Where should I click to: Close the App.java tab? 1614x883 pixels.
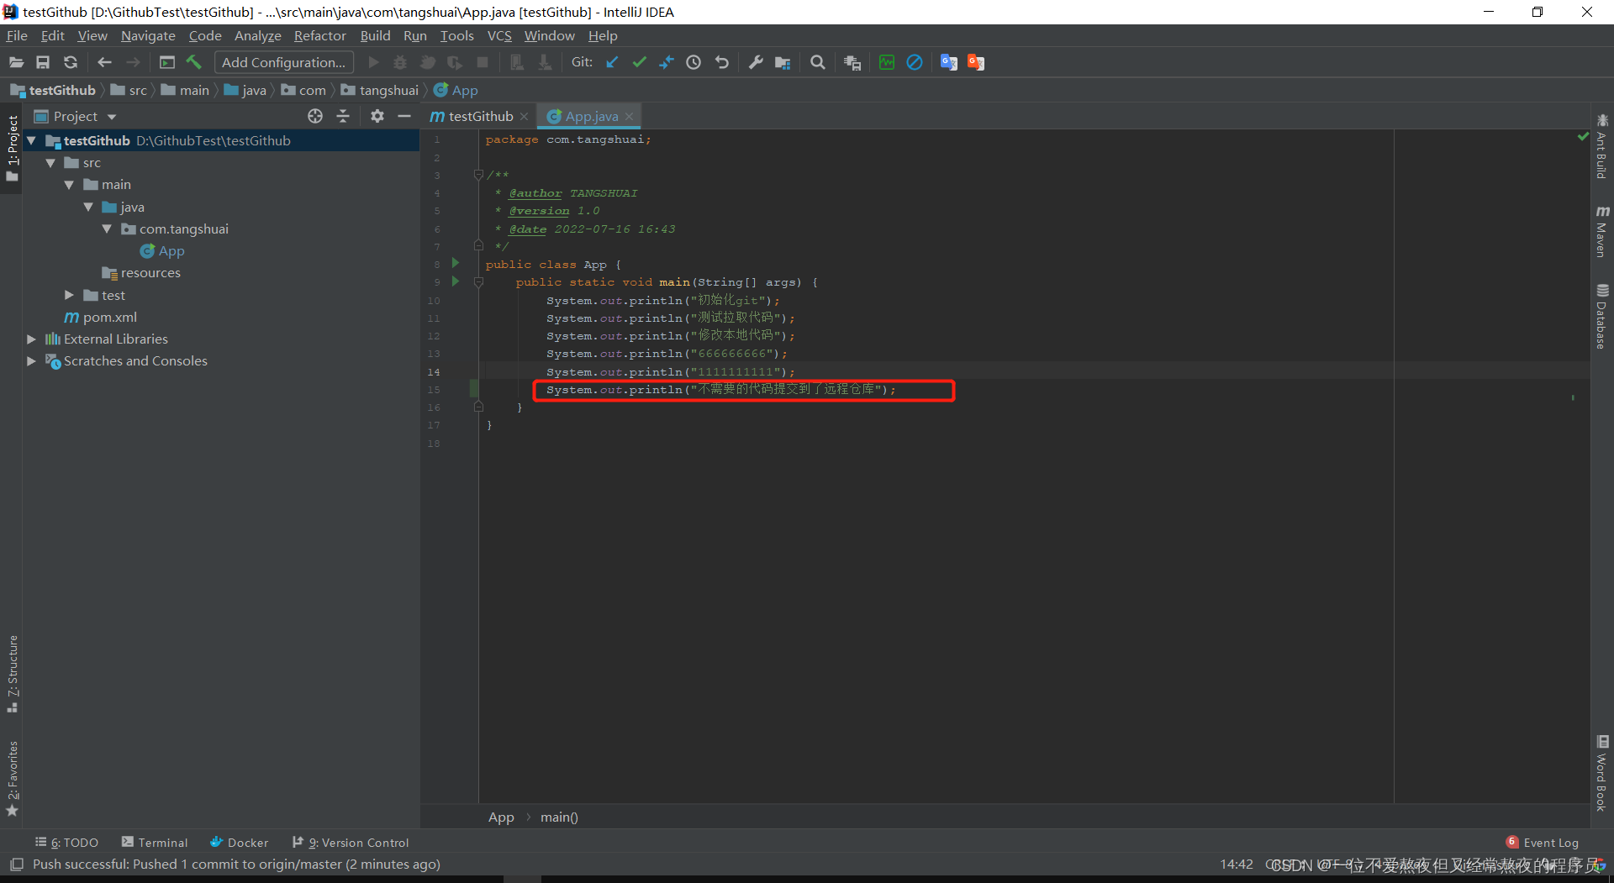629,117
